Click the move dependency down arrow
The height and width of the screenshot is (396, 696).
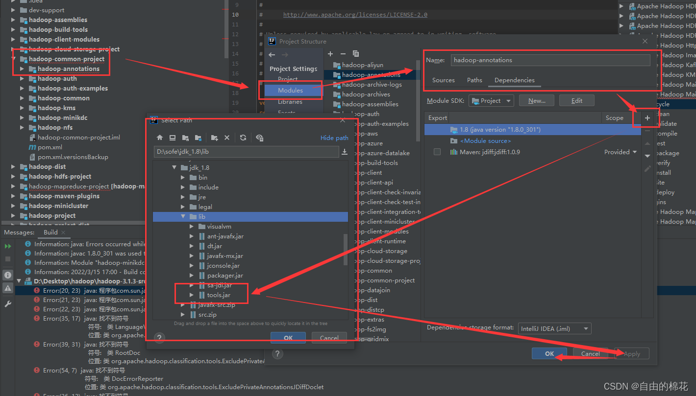pos(647,156)
